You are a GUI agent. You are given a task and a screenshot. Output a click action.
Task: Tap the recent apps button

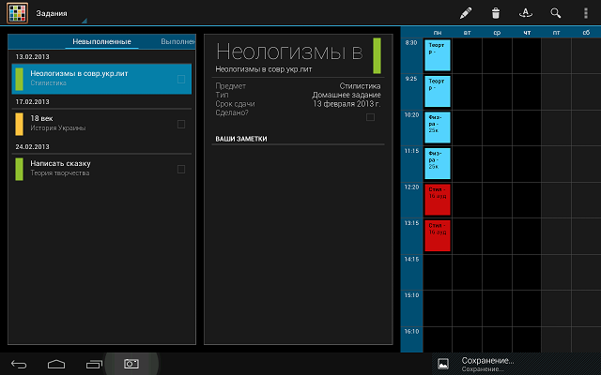pos(94,364)
